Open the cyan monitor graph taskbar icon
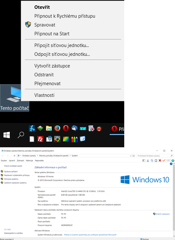 click(83, 129)
